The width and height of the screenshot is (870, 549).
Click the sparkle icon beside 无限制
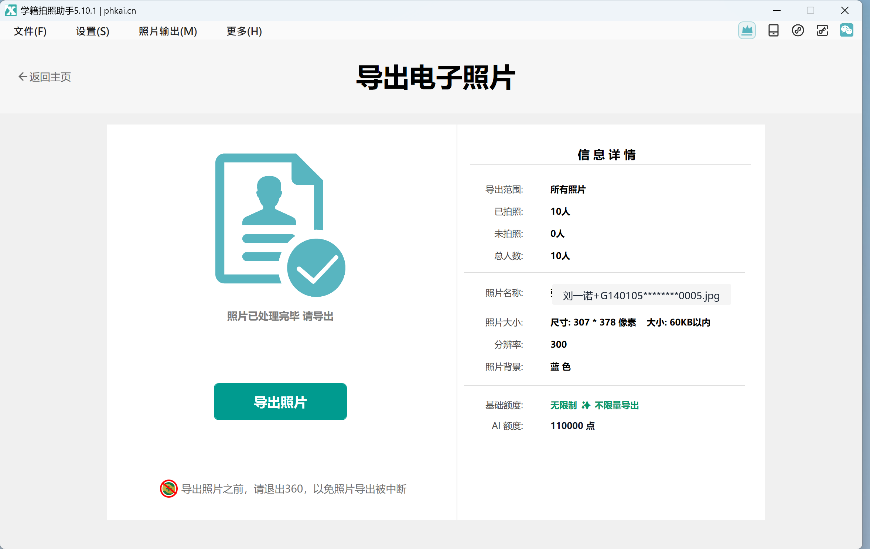586,405
